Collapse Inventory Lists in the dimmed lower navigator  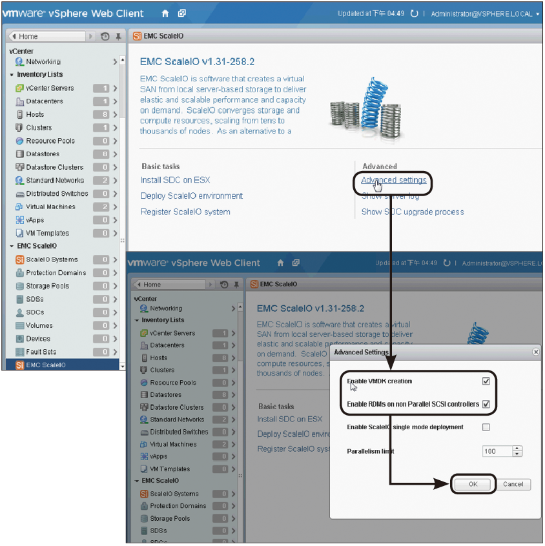pos(137,320)
